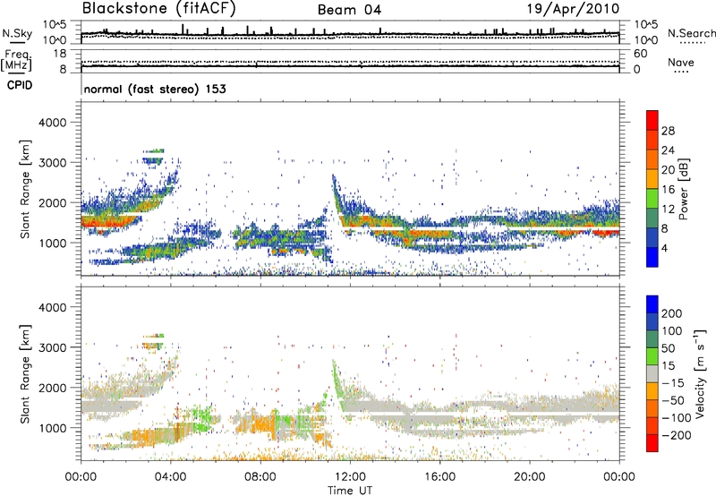
Task: Click the 4000 tick in power panel
Action: click(53, 123)
